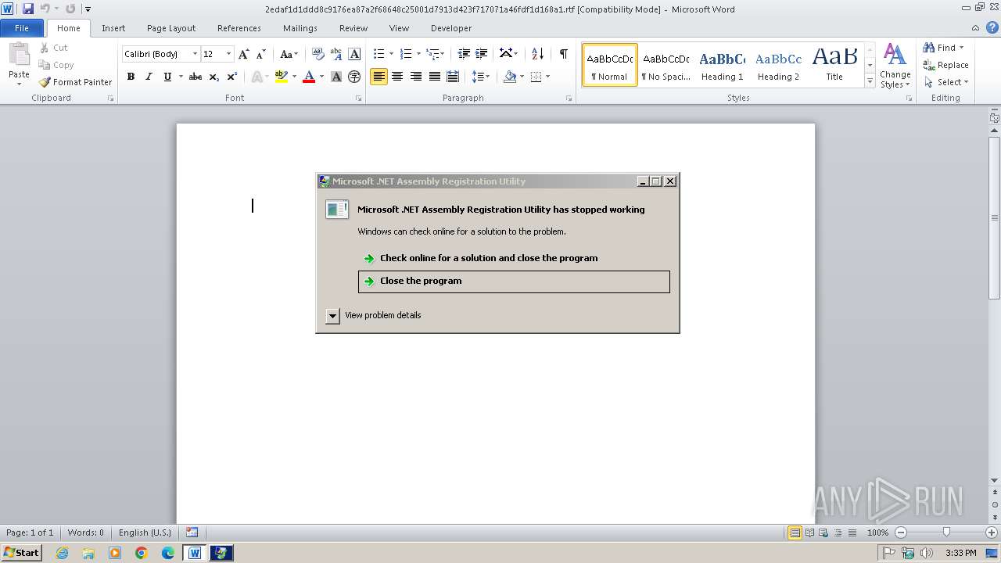This screenshot has height=563, width=1001.
Task: Select Center alignment
Action: pyautogui.click(x=397, y=77)
